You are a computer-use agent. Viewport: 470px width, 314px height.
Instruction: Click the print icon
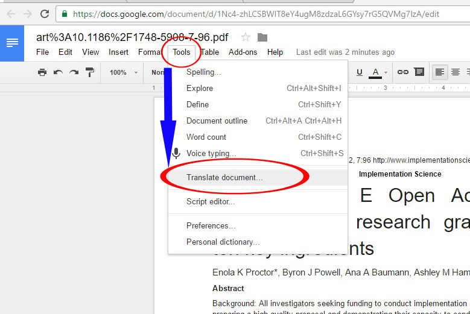42,72
